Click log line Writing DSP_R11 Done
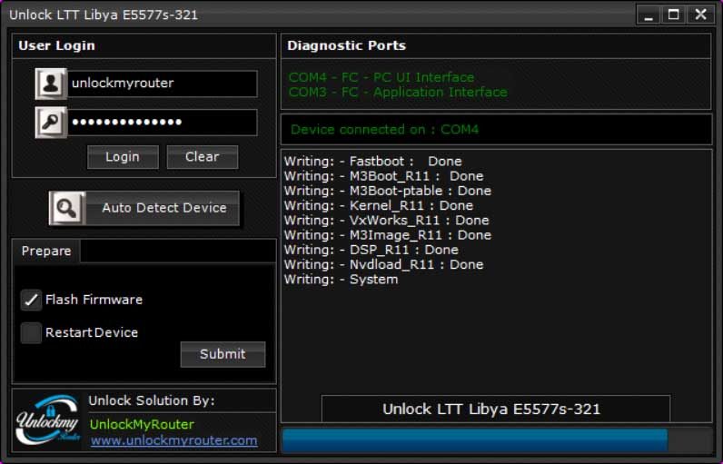Screen dimensions: 723x464 [371, 250]
